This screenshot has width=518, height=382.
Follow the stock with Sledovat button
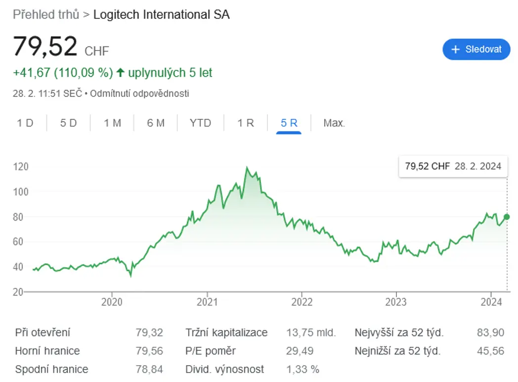click(x=476, y=49)
